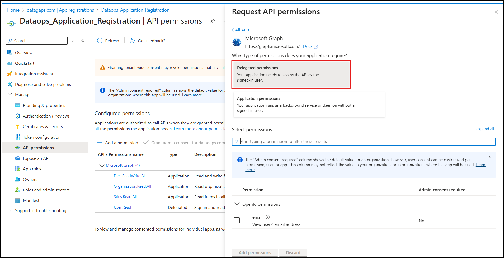Select Expose an API menu item
The image size is (504, 258).
[x=36, y=158]
